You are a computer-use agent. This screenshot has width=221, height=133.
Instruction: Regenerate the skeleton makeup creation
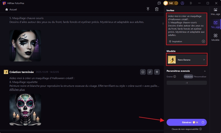point(150,72)
